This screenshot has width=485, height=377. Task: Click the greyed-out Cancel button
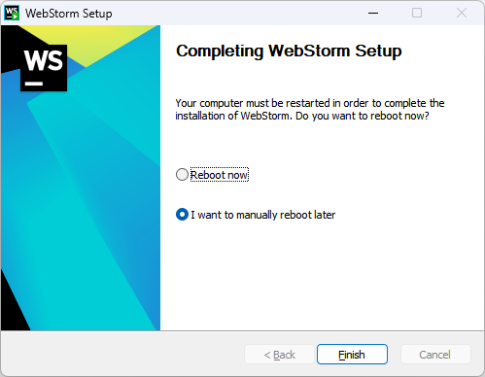point(435,355)
